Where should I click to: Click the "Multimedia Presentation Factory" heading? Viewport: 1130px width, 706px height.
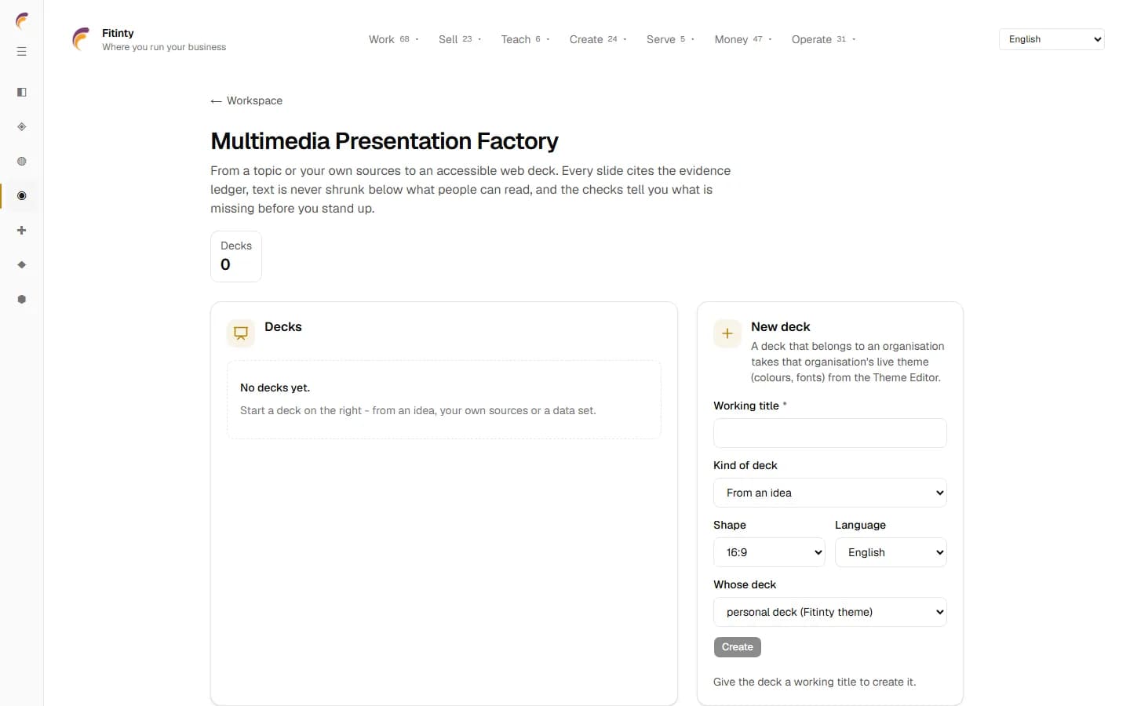click(385, 141)
